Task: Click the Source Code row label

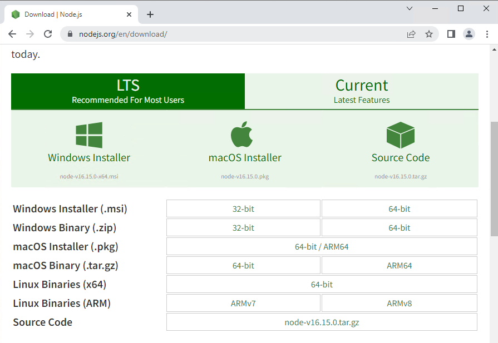Action: 42,322
